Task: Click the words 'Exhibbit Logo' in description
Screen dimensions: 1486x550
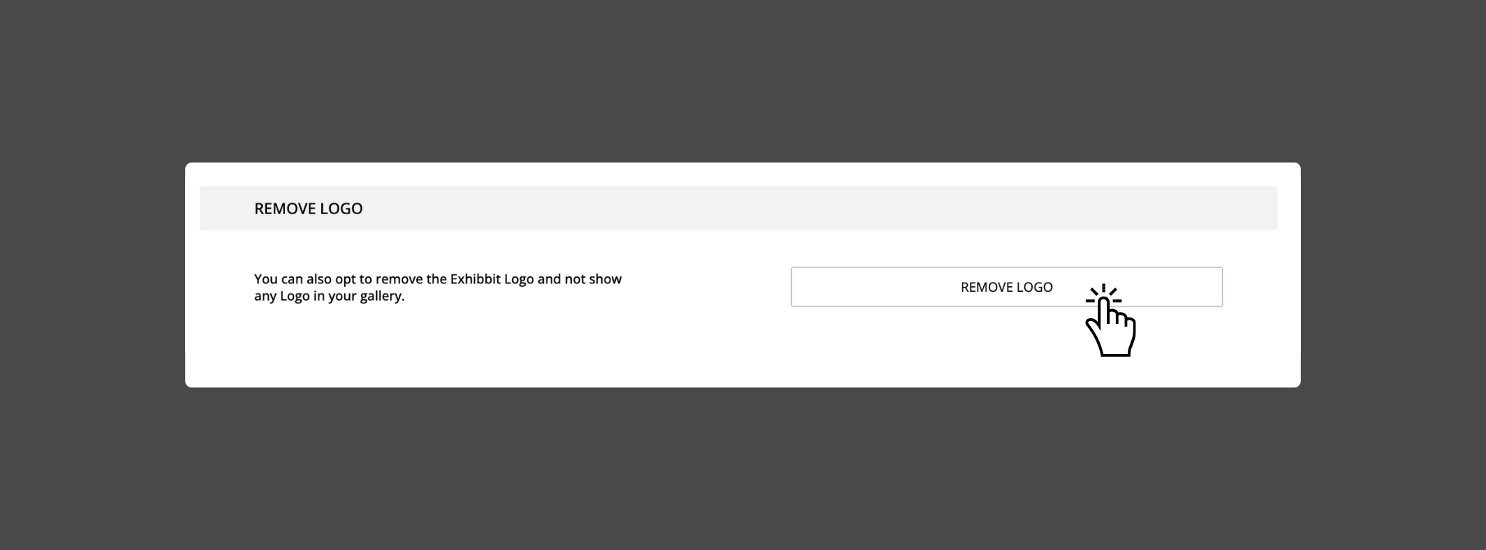Action: click(492, 279)
